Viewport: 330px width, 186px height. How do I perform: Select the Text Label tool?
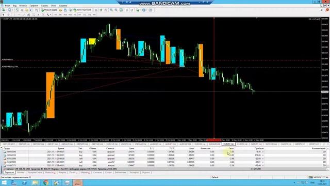[43, 14]
